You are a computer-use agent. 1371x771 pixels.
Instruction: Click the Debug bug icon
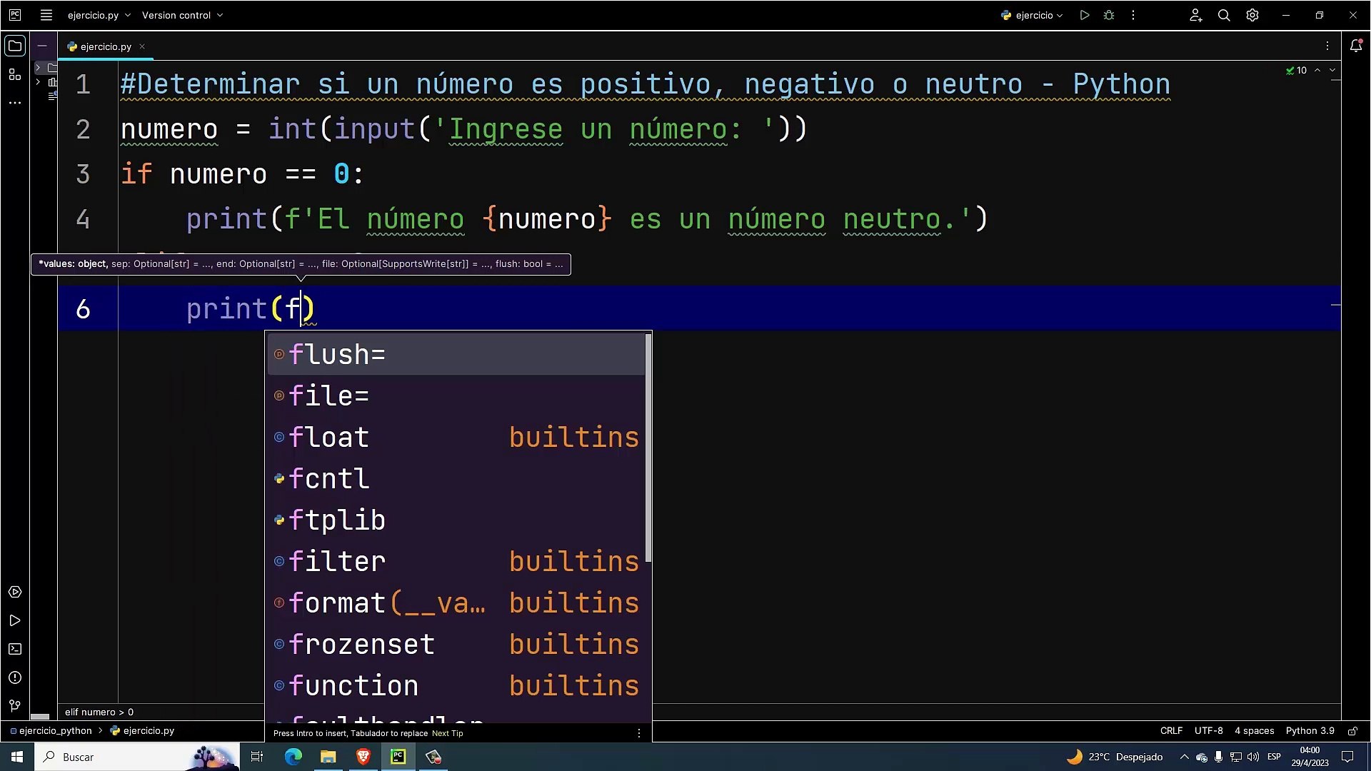(1109, 15)
